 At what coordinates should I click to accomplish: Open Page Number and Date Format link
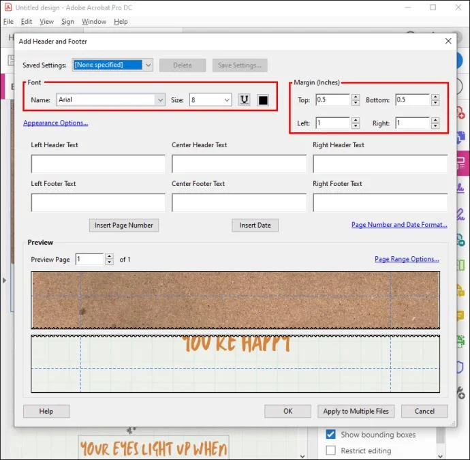(x=399, y=225)
